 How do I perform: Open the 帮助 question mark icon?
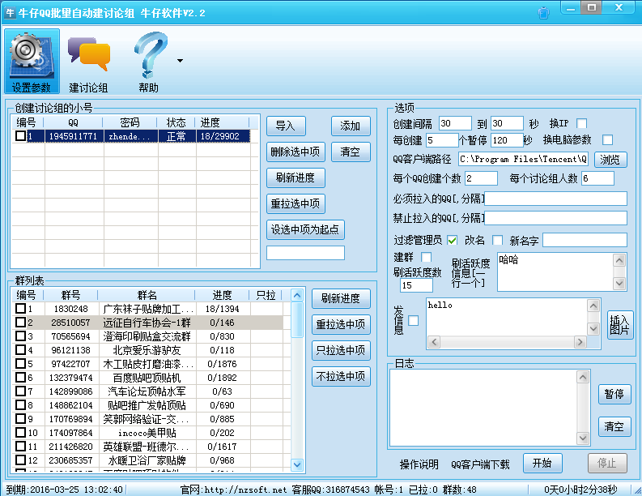[x=149, y=61]
